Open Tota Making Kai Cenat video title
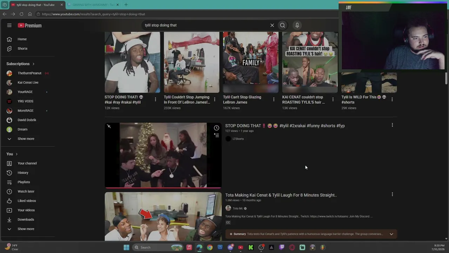Viewport: 449px width, 253px height. pyautogui.click(x=281, y=195)
